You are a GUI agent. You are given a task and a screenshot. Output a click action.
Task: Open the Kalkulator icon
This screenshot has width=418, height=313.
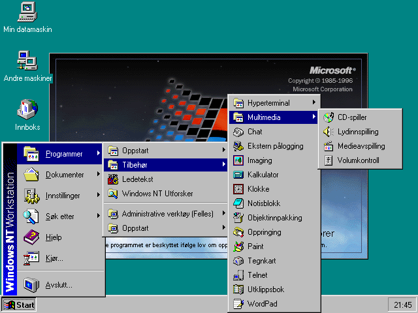click(238, 175)
